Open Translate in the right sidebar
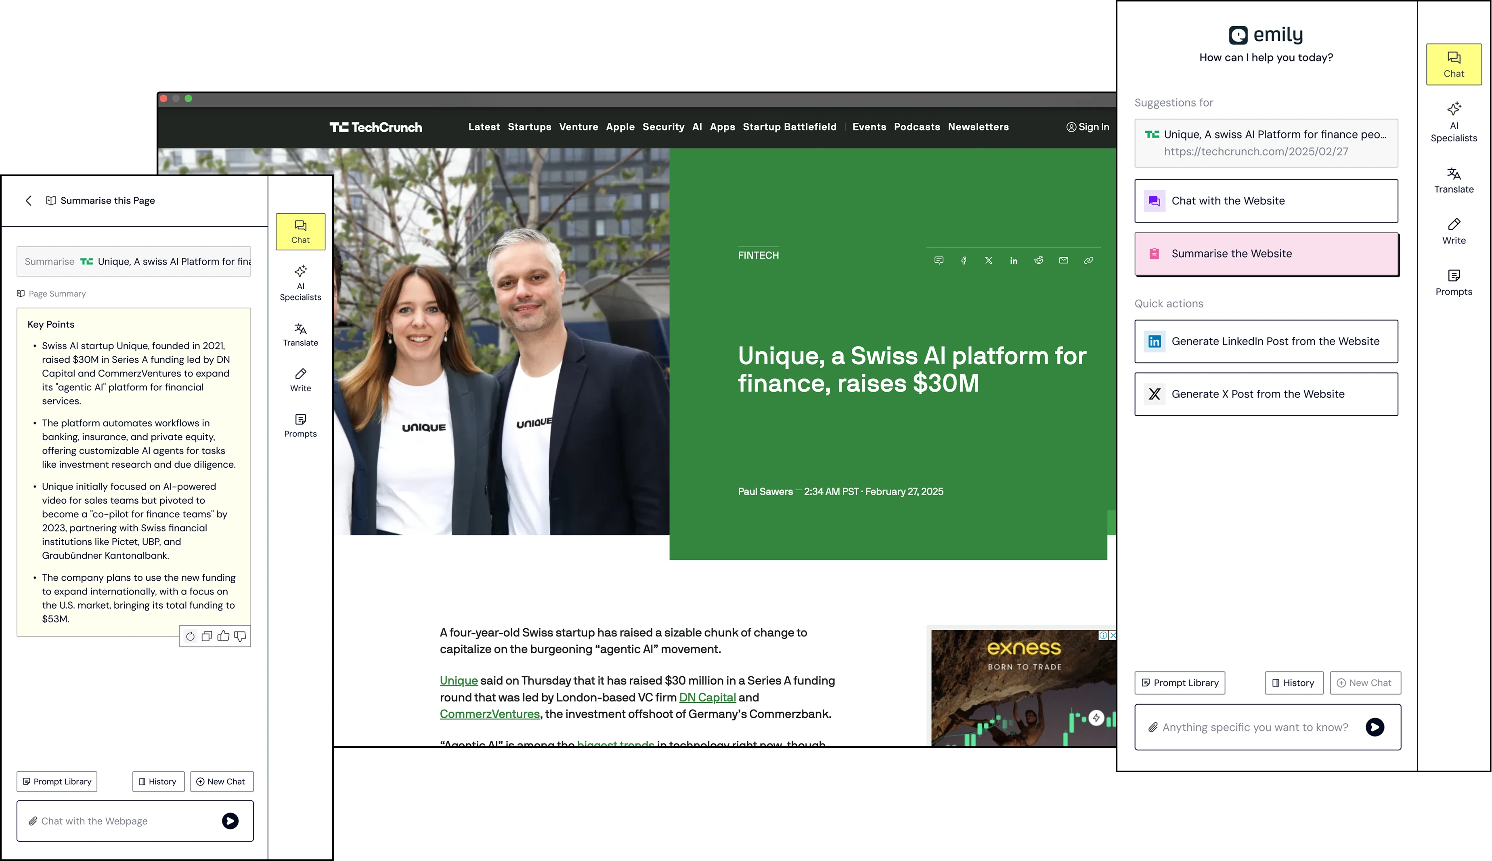This screenshot has height=861, width=1492. (x=1454, y=180)
